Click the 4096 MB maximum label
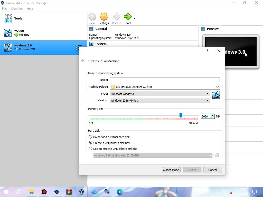This screenshot has height=197, width=263. point(194,123)
